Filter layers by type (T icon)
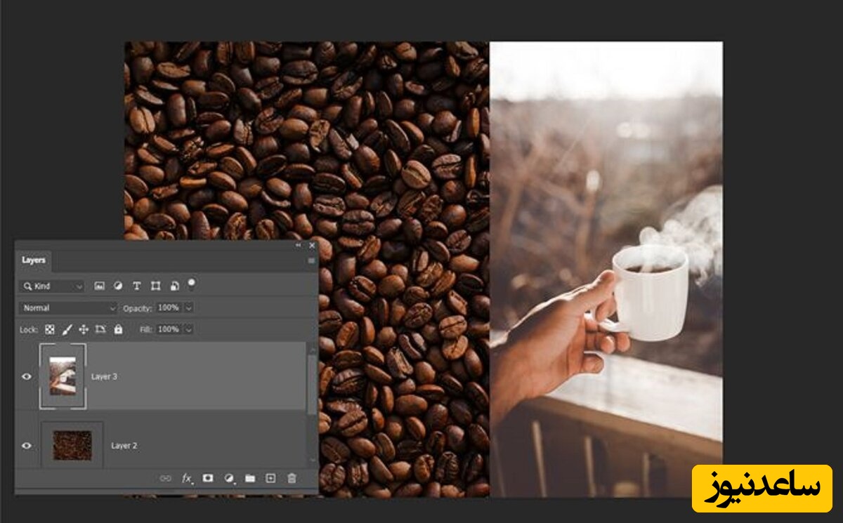 136,286
